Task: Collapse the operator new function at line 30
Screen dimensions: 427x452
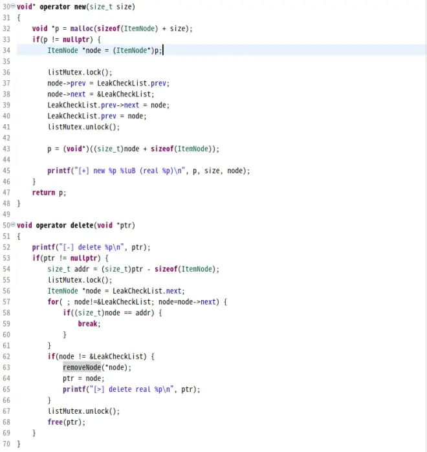Action: click(x=14, y=6)
